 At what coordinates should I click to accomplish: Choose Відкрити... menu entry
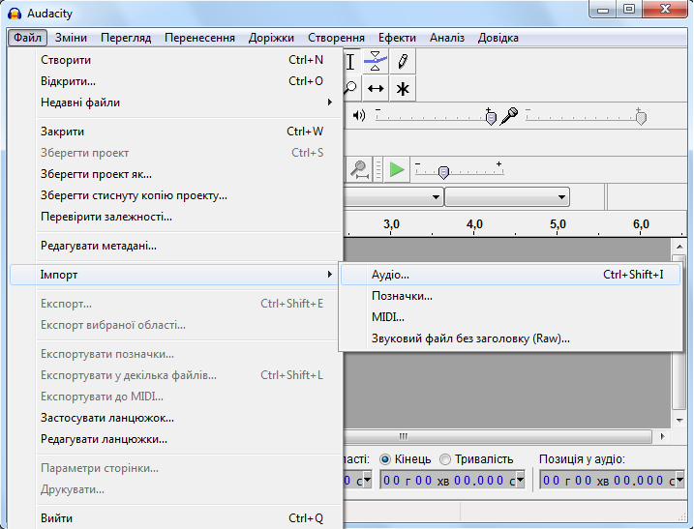tap(176, 81)
